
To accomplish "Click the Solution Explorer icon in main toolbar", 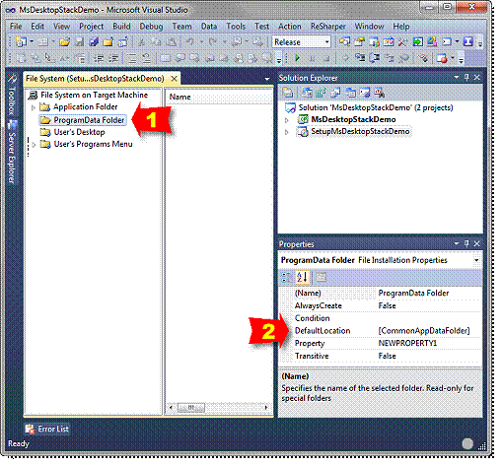I will point(345,42).
